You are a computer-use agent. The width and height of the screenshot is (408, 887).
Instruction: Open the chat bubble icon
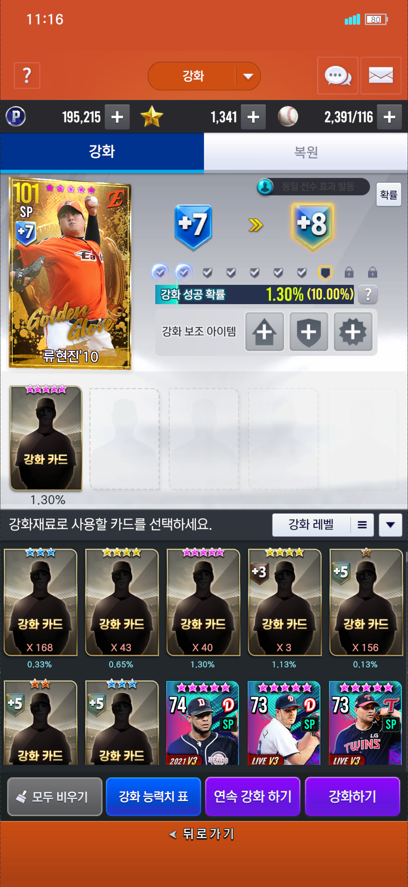pyautogui.click(x=337, y=75)
